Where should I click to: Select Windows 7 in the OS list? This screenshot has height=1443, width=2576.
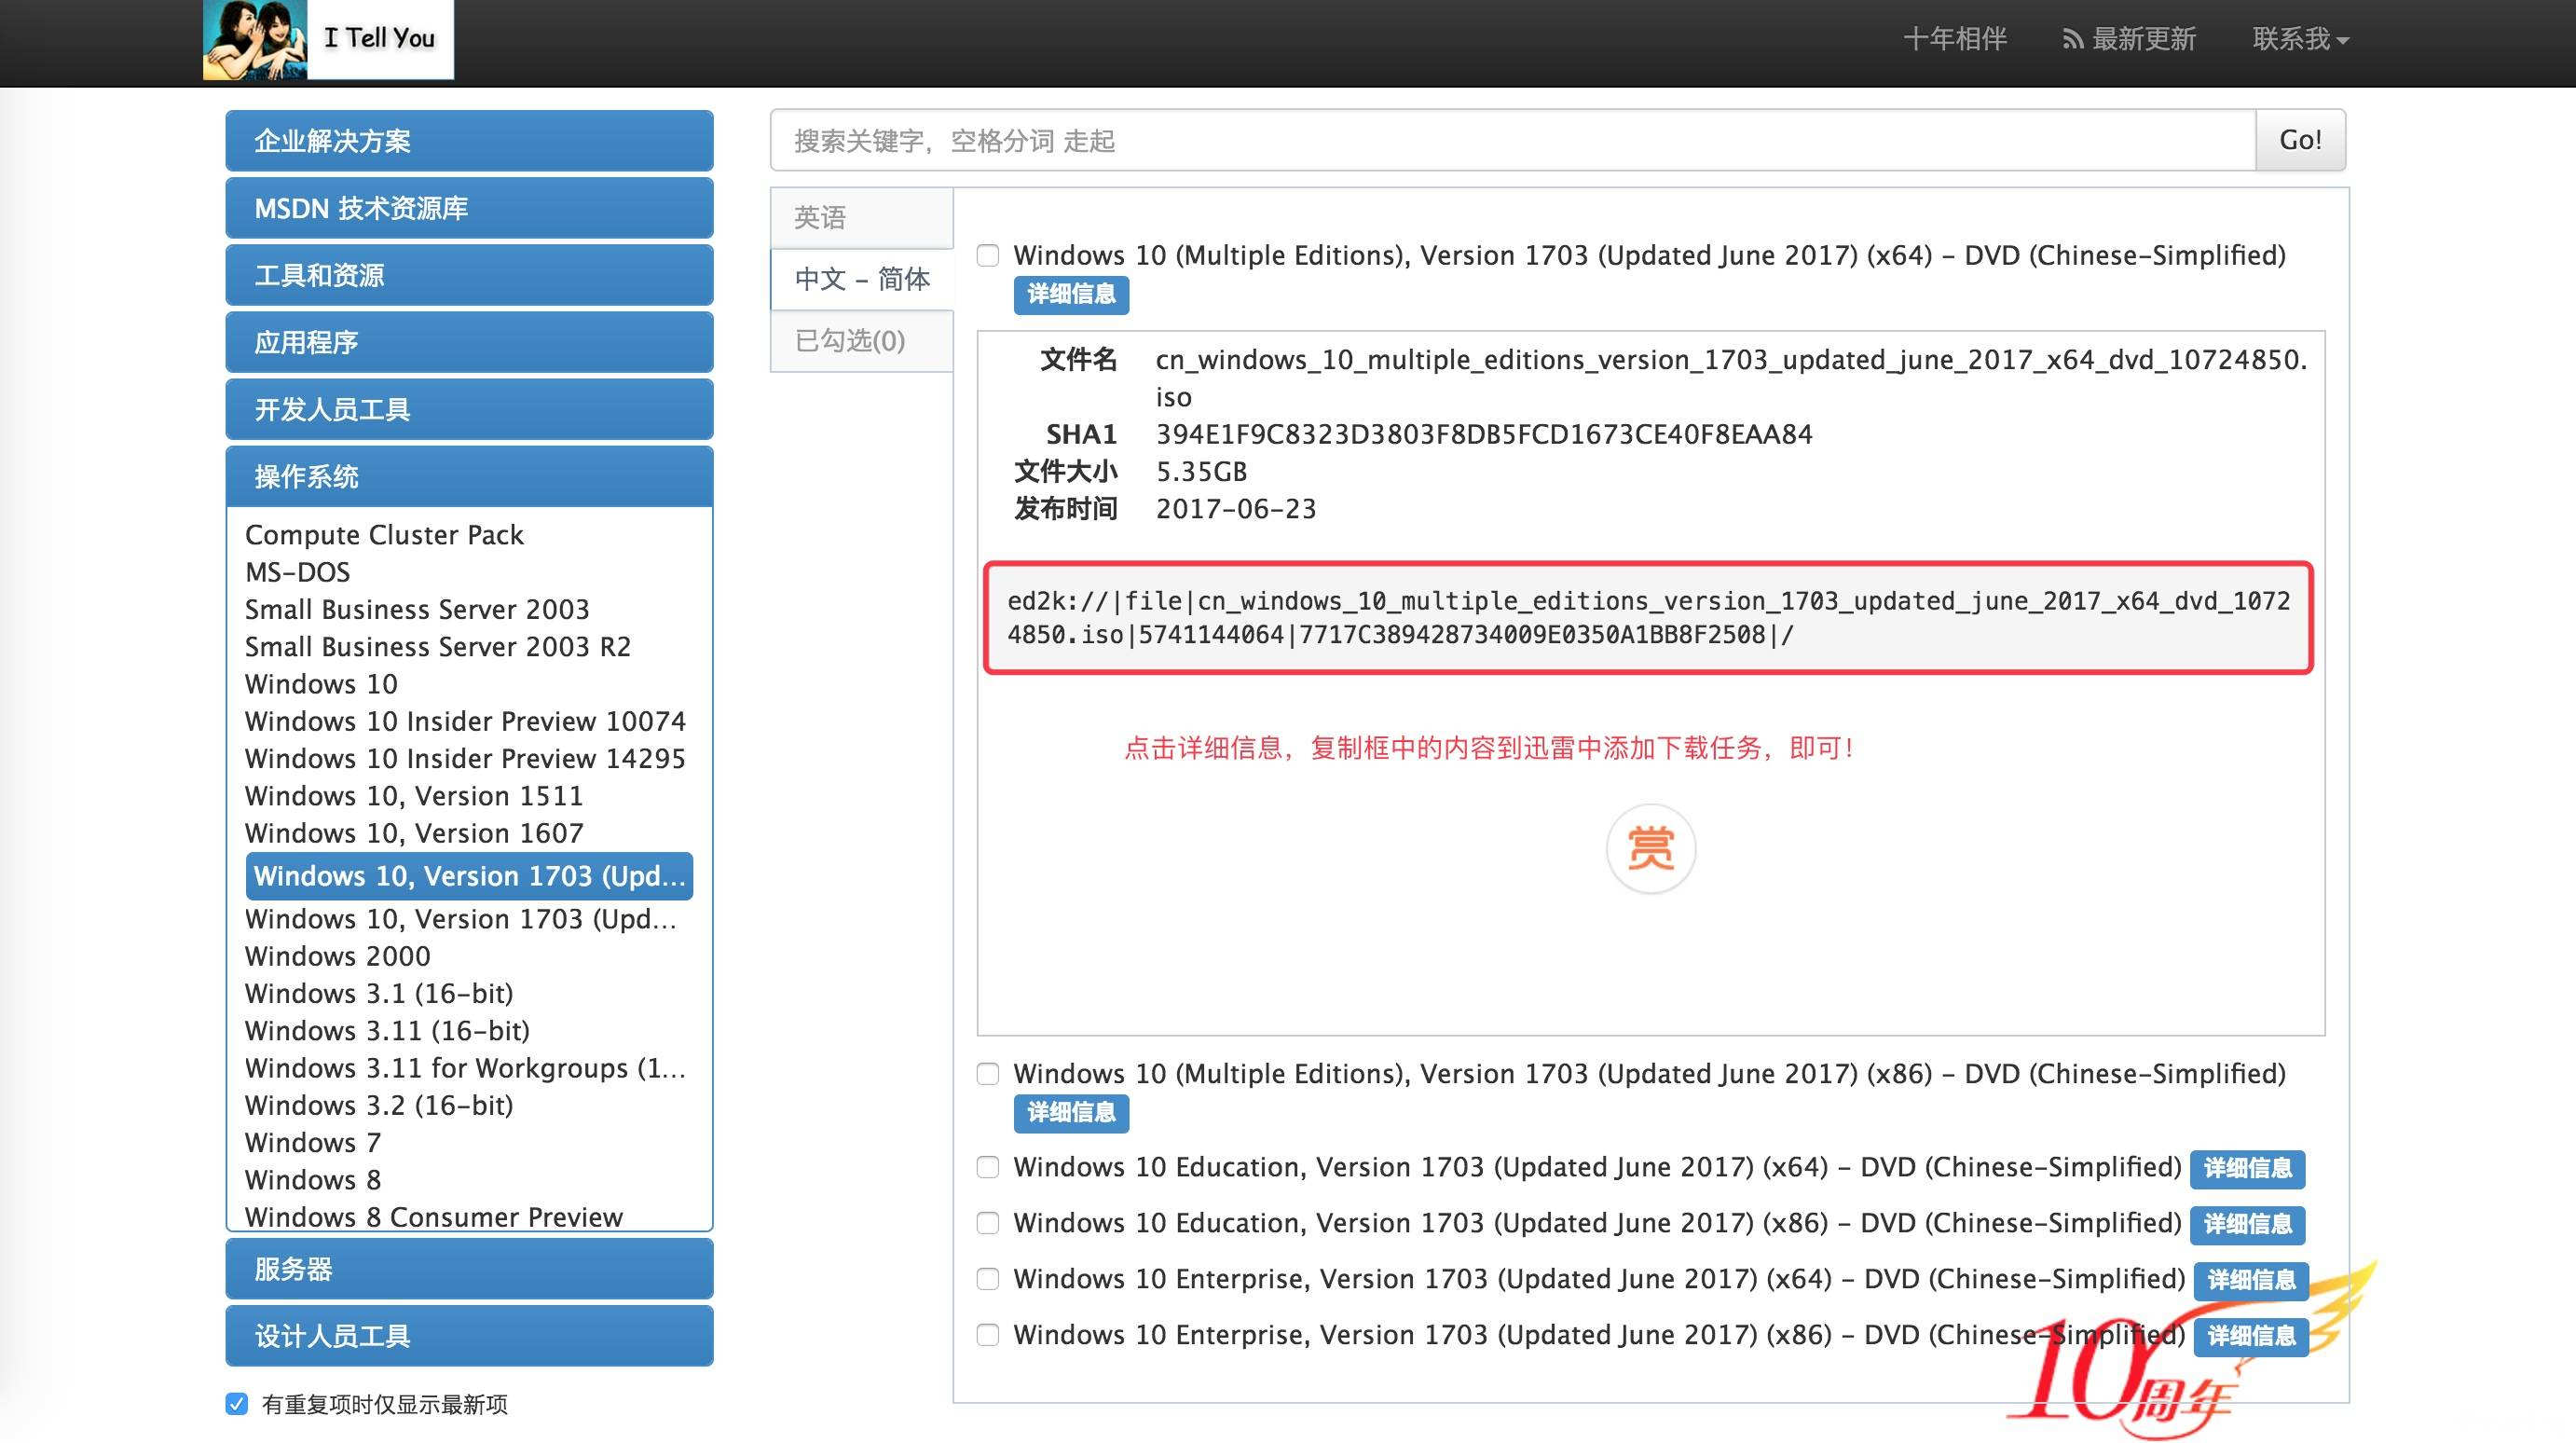313,1142
